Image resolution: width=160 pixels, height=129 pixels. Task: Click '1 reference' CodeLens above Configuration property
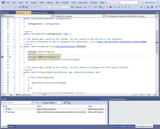pyautogui.click(x=27, y=31)
